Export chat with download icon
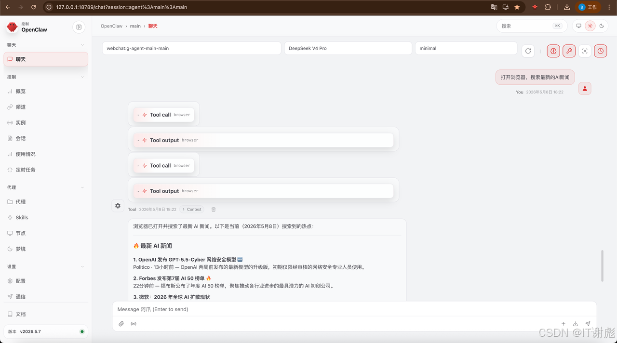Viewport: 617px width, 343px height. [x=576, y=324]
